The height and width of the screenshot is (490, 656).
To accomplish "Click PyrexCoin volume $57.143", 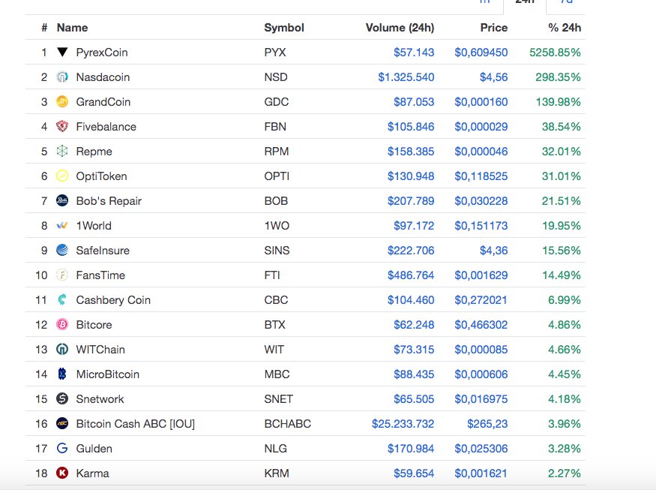I will coord(414,53).
